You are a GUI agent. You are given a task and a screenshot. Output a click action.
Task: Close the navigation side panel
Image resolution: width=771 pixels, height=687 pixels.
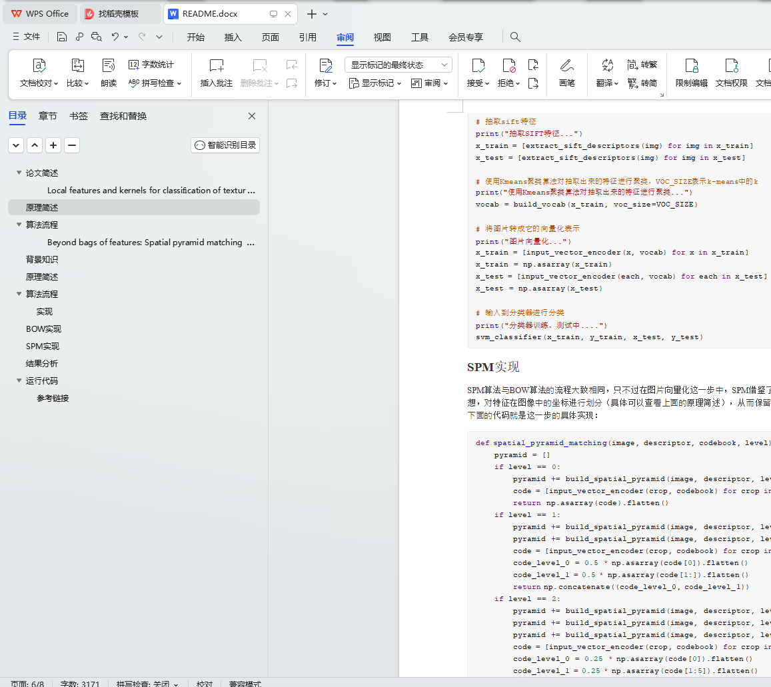coord(252,116)
